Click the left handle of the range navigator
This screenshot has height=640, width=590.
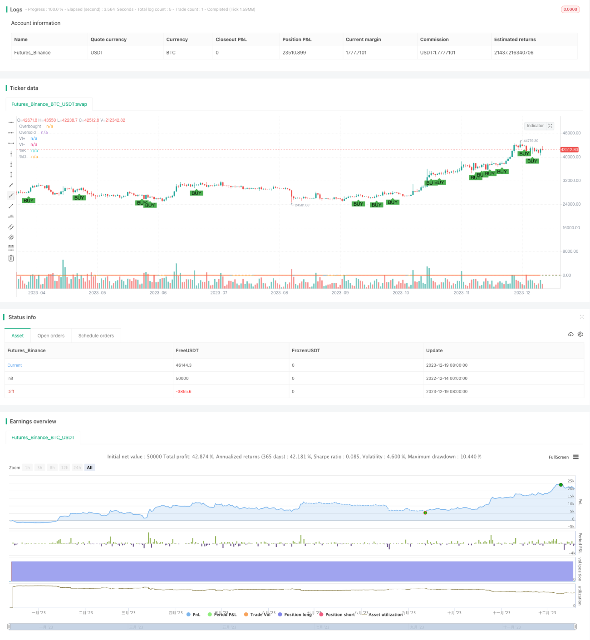9,627
